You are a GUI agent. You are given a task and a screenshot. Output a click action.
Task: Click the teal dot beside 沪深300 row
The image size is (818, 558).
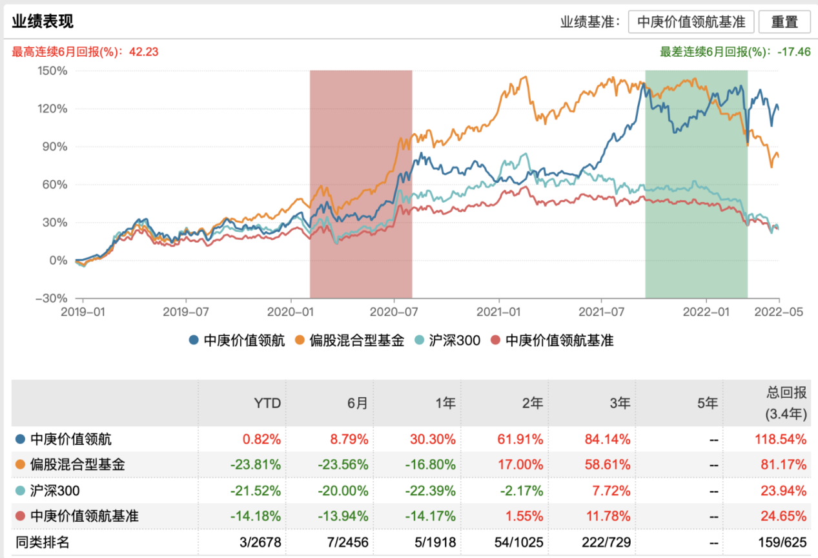click(21, 491)
